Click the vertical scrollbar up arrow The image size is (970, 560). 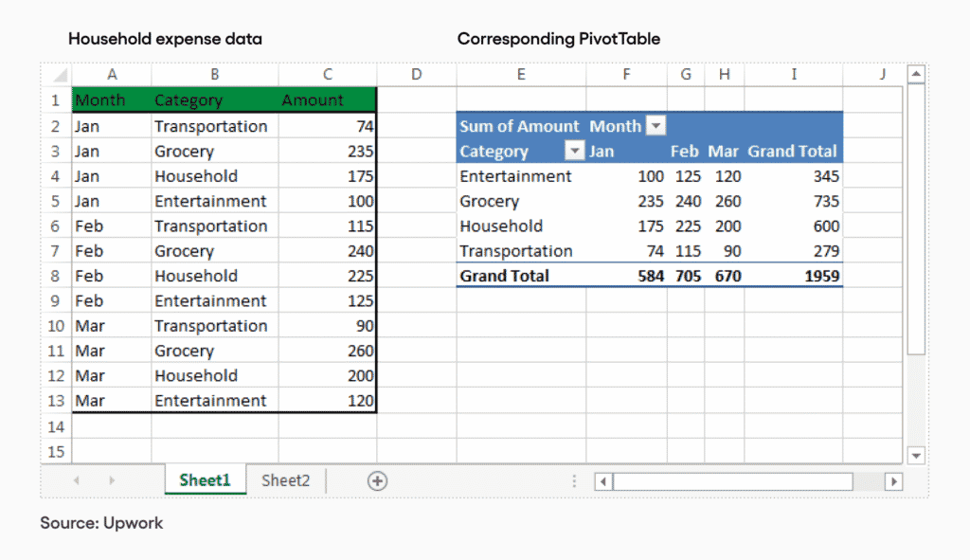coord(915,74)
